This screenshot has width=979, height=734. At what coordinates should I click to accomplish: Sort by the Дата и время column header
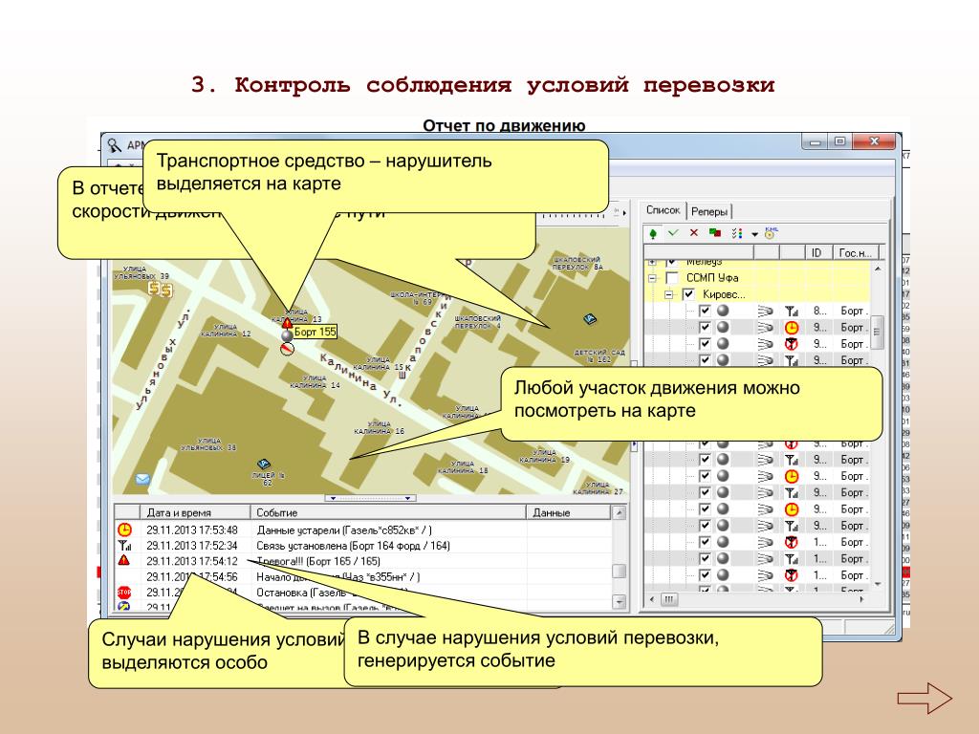coord(195,512)
